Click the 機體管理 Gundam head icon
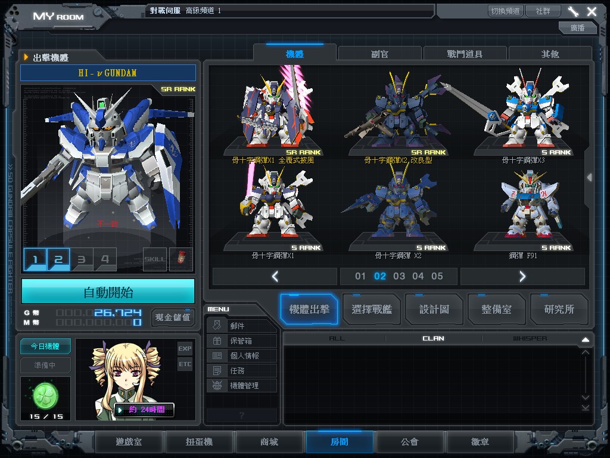The width and height of the screenshot is (610, 458). click(217, 385)
